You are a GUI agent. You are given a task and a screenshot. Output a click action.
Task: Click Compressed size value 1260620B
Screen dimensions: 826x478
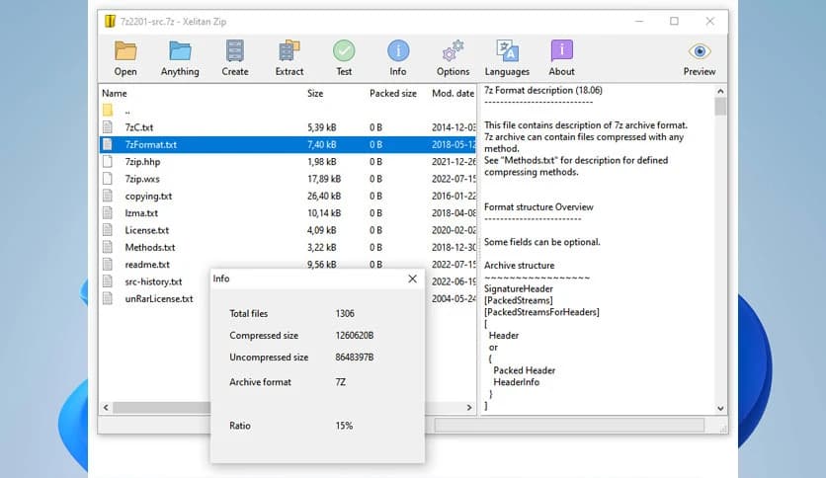click(355, 336)
